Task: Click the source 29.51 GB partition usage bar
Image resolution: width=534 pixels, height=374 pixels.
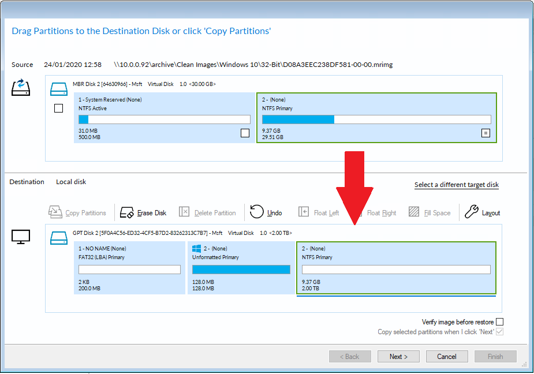Action: pos(376,119)
